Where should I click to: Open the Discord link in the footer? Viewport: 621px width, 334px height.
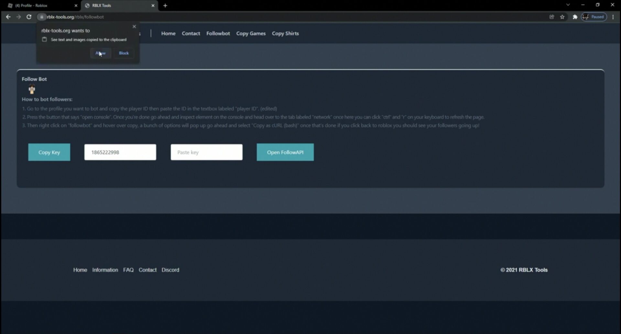coord(170,270)
